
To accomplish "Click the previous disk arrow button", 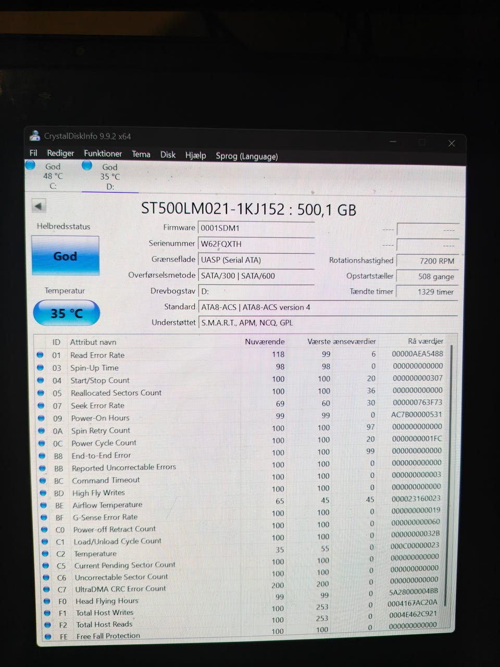I will click(39, 206).
